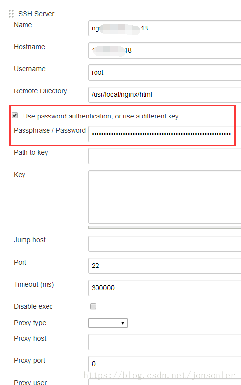Image resolution: width=241 pixels, height=385 pixels.
Task: Focus the Timeout (ms) field
Action: [165, 288]
